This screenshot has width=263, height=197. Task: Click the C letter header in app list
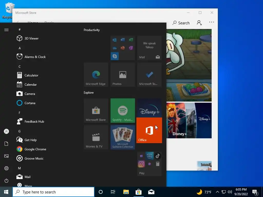point(20,66)
